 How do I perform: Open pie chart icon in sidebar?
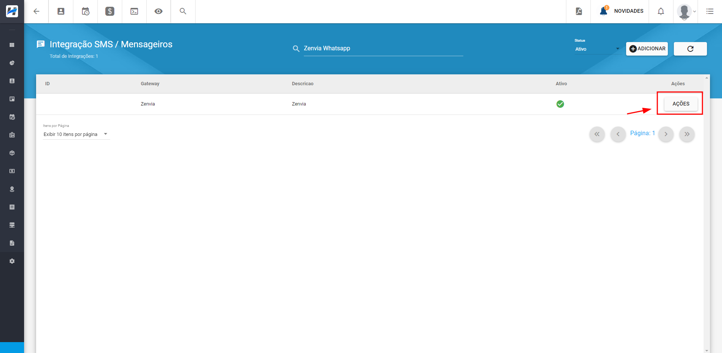click(x=12, y=63)
